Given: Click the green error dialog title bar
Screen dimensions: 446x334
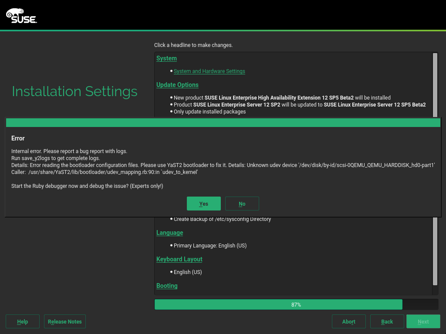Looking at the screenshot, I should (223, 122).
